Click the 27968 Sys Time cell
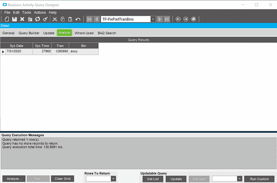Screen dimensions: 277x183 (42, 51)
